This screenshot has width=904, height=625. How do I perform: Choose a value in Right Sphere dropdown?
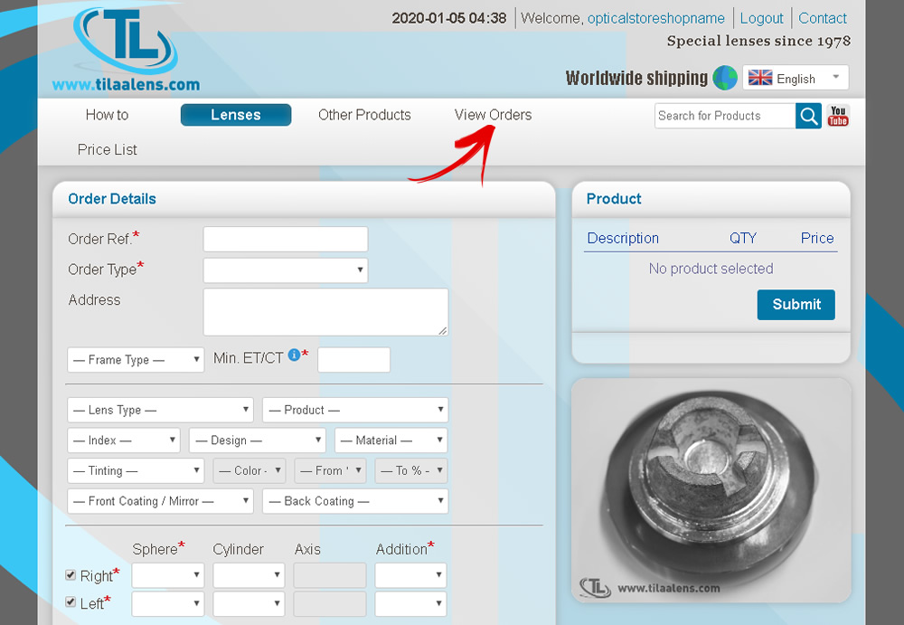(x=167, y=575)
